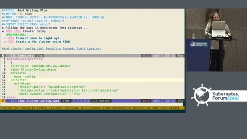Click the #+OPTIONS: toc:nil line
Screen dimensions: 247x139
(33, 21)
